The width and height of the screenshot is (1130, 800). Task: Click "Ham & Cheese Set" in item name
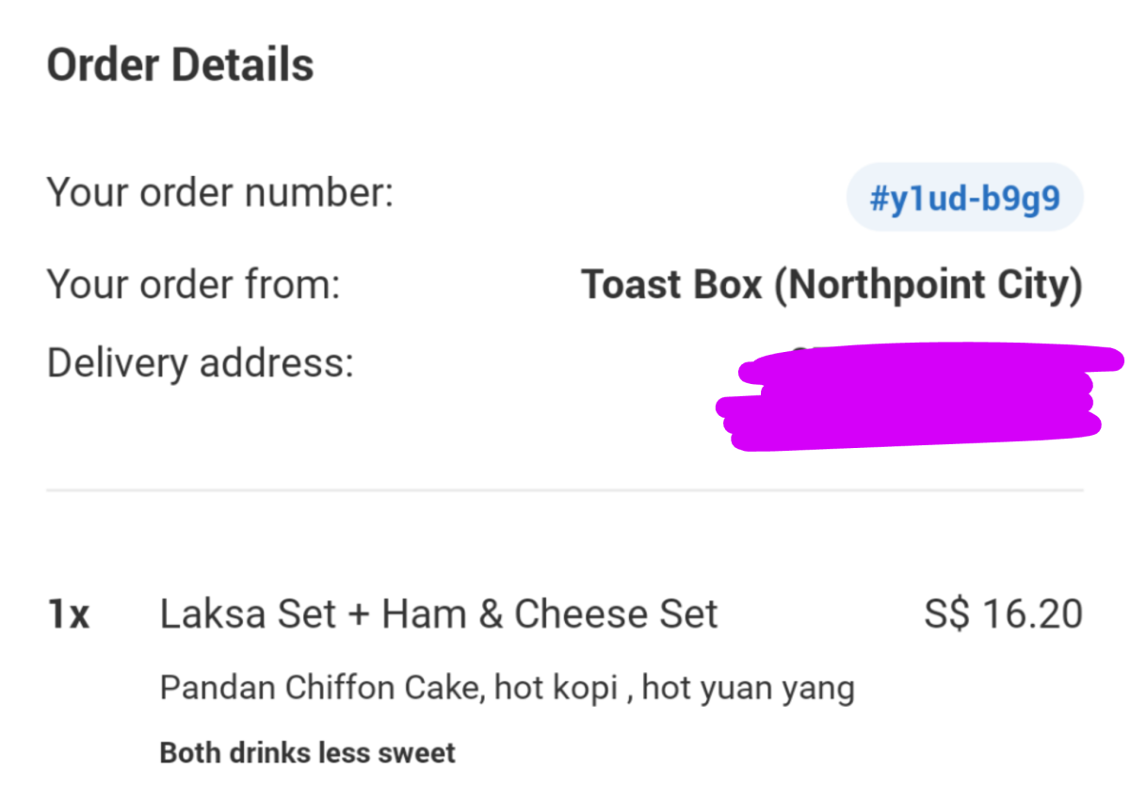coord(549,615)
